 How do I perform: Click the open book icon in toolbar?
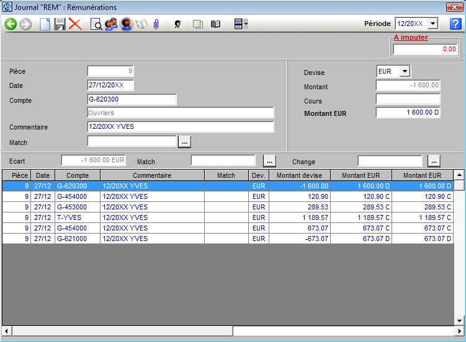point(215,24)
